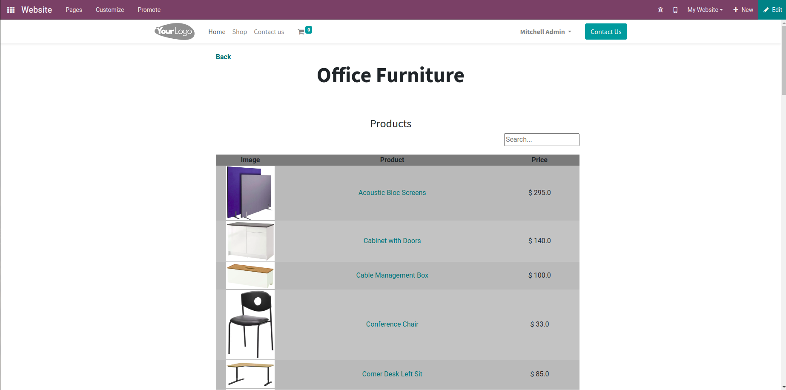The width and height of the screenshot is (786, 390).
Task: Open the Promote menu
Action: pyautogui.click(x=149, y=10)
